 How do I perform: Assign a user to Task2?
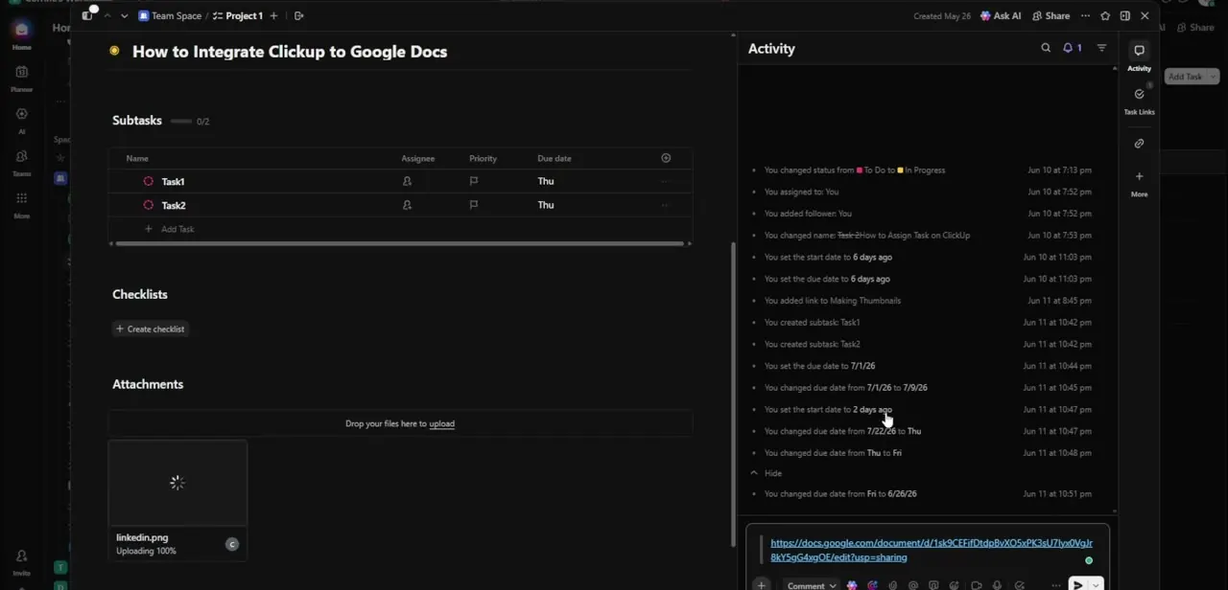[407, 205]
